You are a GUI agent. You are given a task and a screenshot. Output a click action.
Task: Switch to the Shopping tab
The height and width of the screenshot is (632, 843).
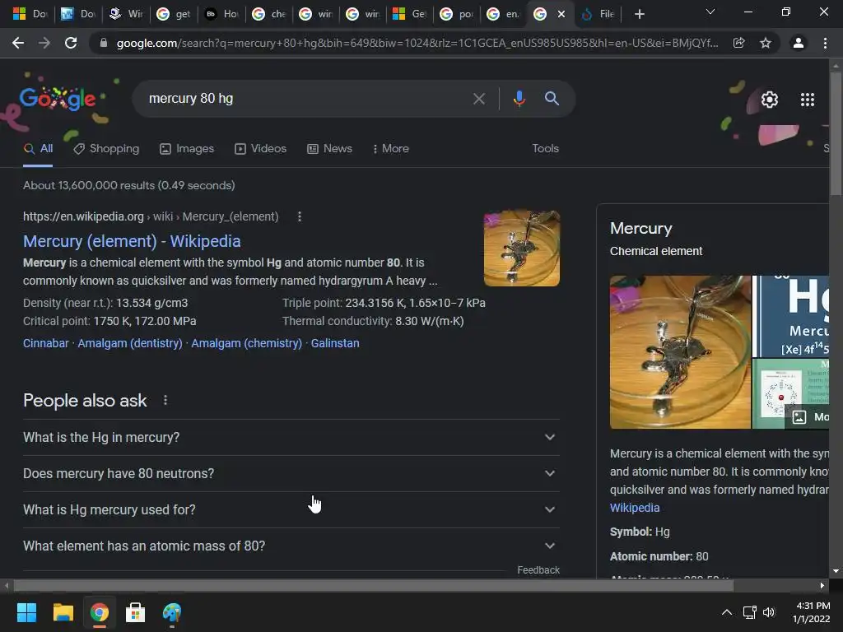(106, 148)
